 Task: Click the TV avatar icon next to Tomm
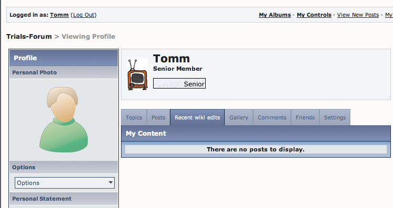[137, 74]
